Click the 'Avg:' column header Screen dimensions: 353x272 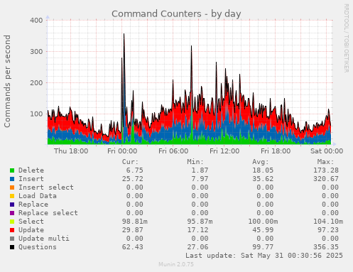261,162
